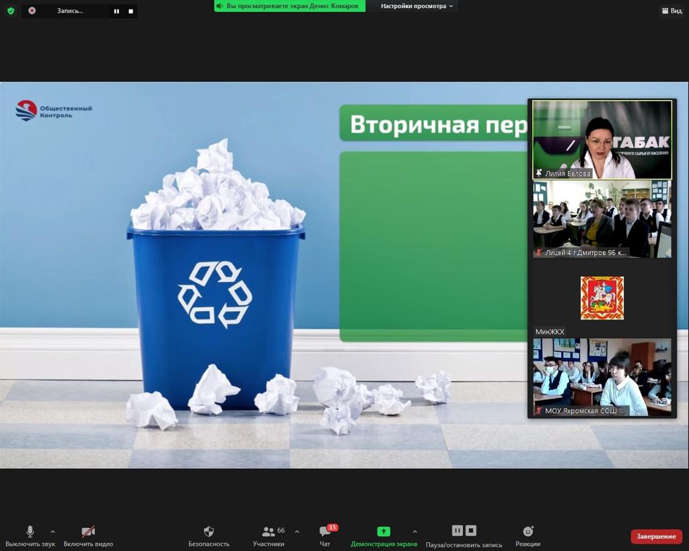Image resolution: width=689 pixels, height=551 pixels.
Task: Select Лилия Белова's video thumbnail
Action: 602,139
